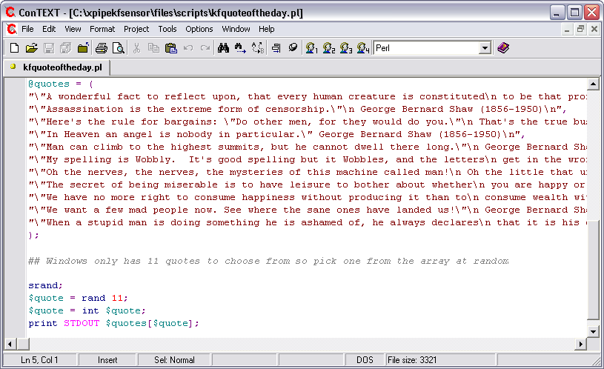The image size is (604, 369).
Task: Run user command 1 icon
Action: pos(312,48)
